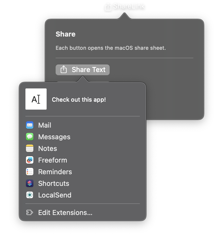Click the Mail app icon
223x242 pixels.
30,125
